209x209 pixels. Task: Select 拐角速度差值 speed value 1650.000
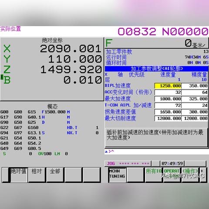168,112
